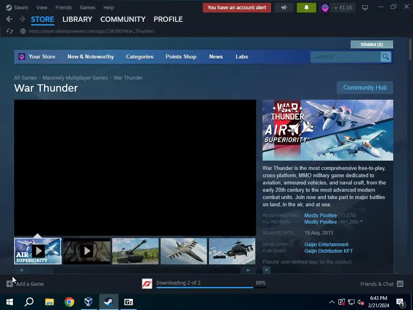Open the Windows Start menu
Screen dimensions: 413x310
click(10, 302)
